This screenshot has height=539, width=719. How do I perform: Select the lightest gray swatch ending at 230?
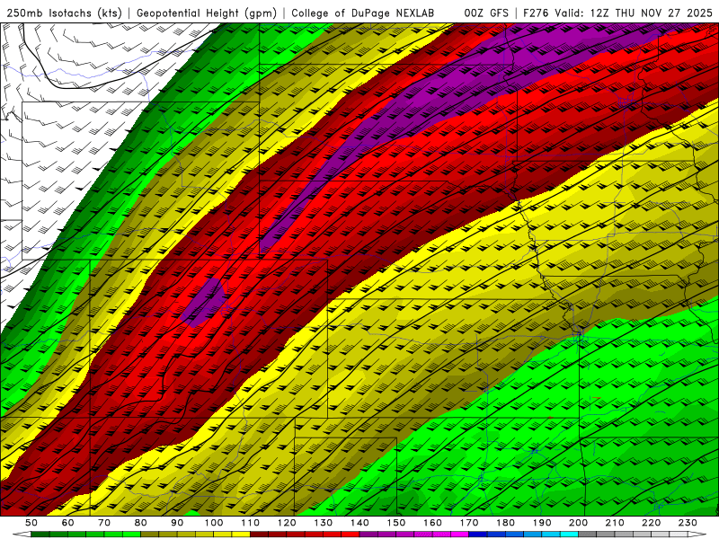[x=679, y=535]
